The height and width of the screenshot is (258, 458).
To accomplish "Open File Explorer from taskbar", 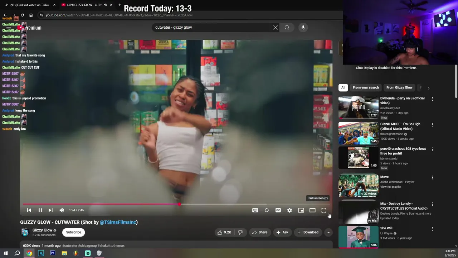I will coord(64,253).
